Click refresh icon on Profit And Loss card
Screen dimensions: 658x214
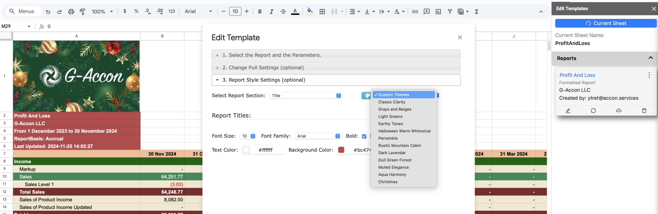point(593,110)
